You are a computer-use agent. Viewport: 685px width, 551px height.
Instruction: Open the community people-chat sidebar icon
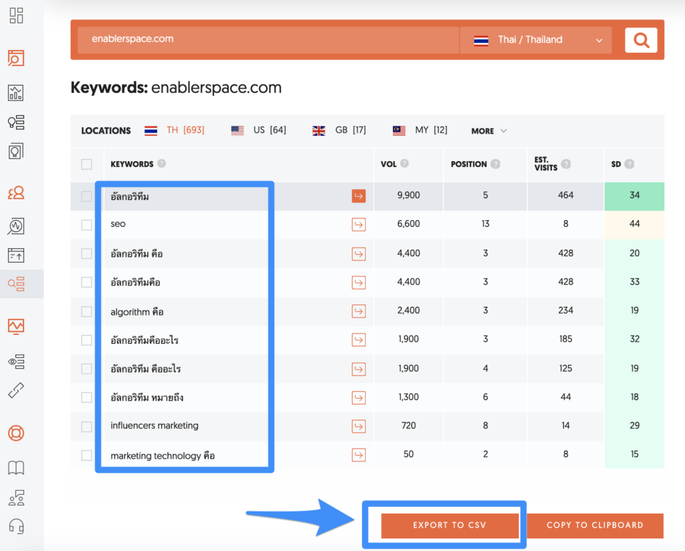16,498
